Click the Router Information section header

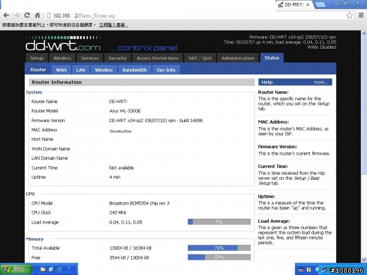142,82
